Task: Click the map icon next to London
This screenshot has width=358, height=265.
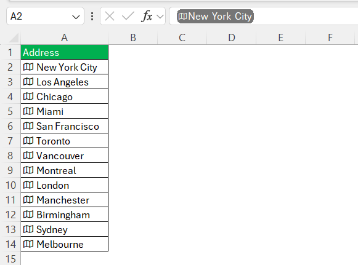Action: (28, 185)
